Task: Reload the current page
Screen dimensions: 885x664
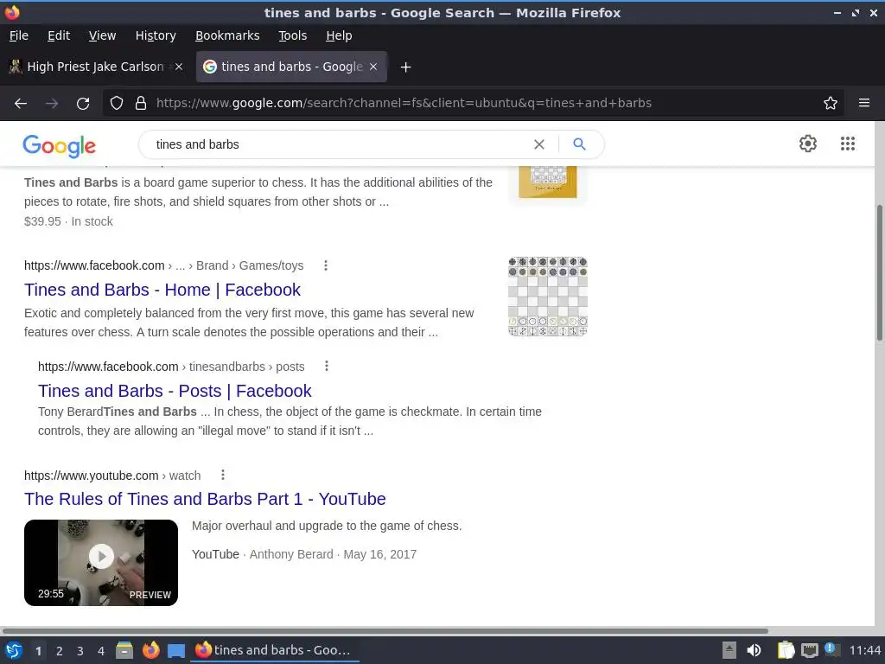Action: [x=83, y=104]
